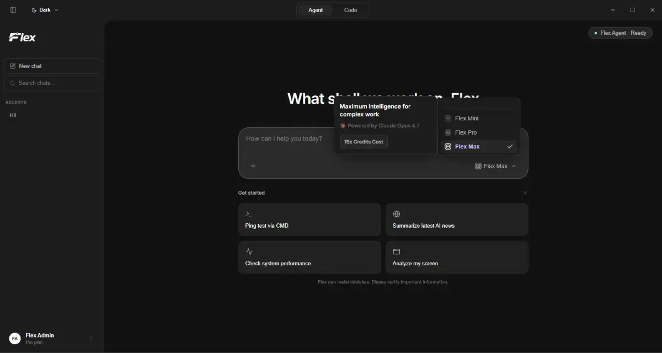Toggle the sidebar panel icon

tap(13, 10)
